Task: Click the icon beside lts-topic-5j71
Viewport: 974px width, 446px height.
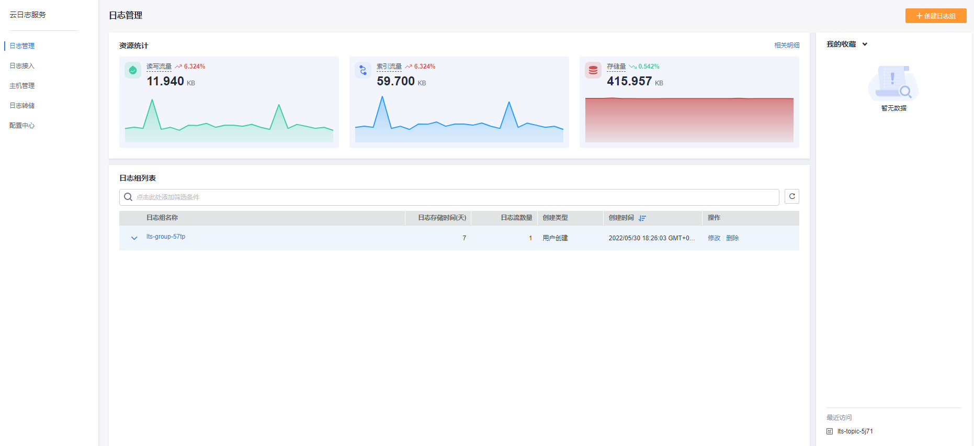Action: click(x=830, y=431)
